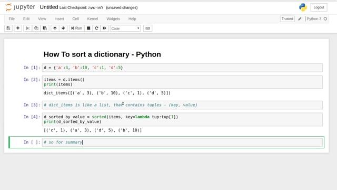Click inside the sorted lambda cell In [4]
Image resolution: width=337 pixels, height=190 pixels.
coord(182,119)
